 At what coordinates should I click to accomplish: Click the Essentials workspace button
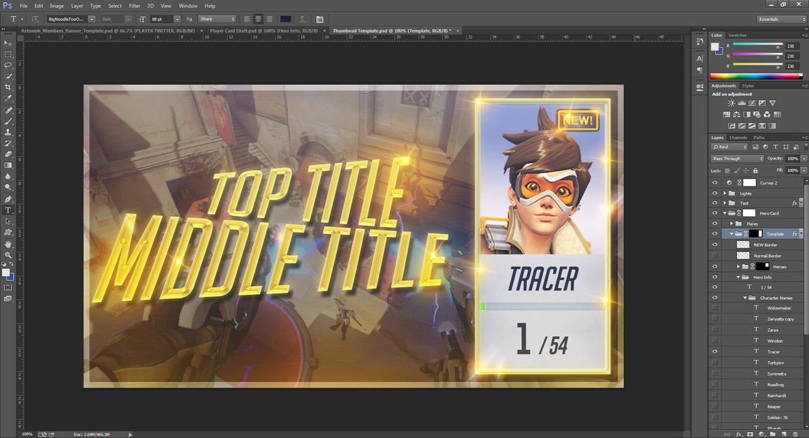780,19
